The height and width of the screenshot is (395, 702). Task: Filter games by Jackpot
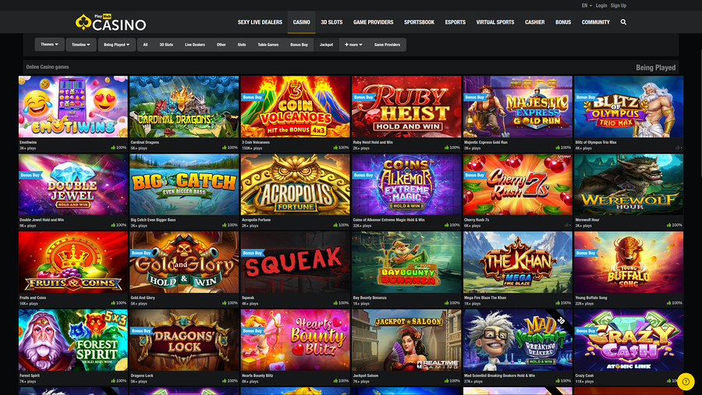click(326, 44)
